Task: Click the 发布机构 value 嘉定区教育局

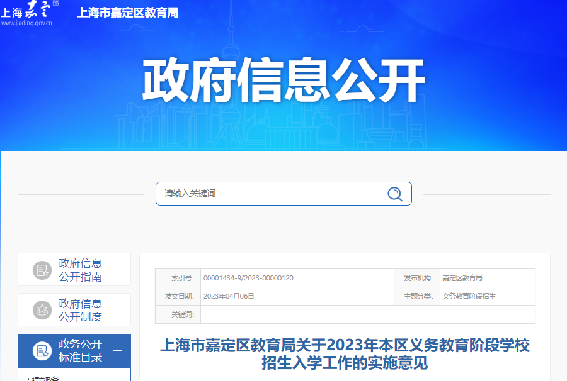Action: point(462,278)
